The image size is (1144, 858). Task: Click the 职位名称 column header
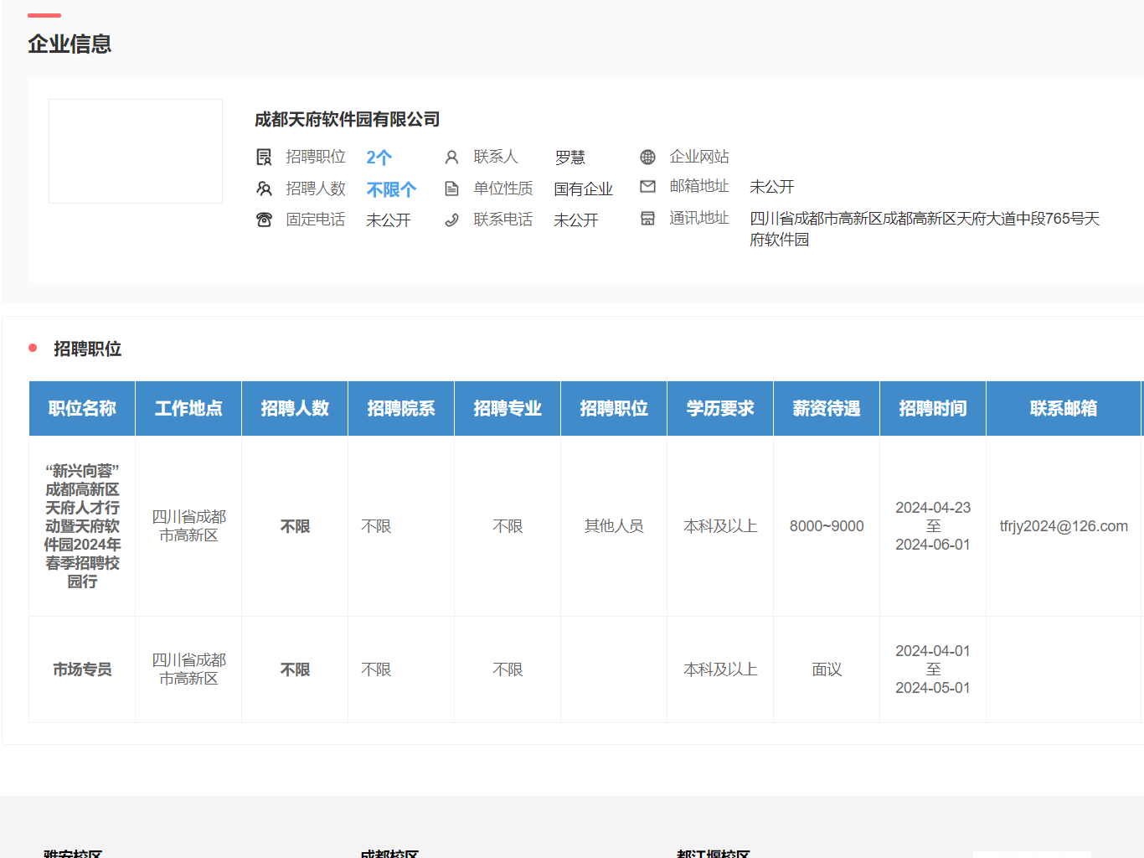coord(82,408)
